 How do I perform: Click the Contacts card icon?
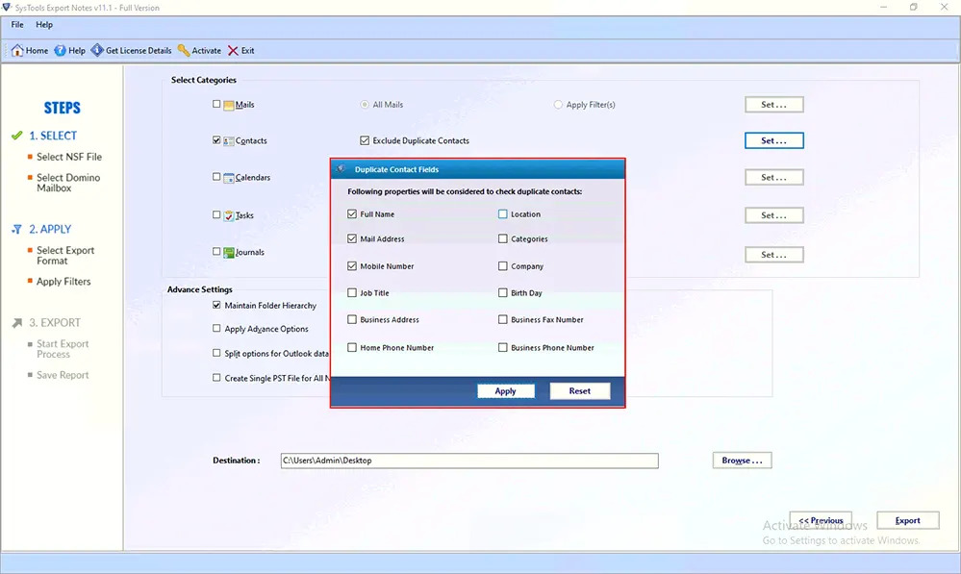(x=229, y=141)
